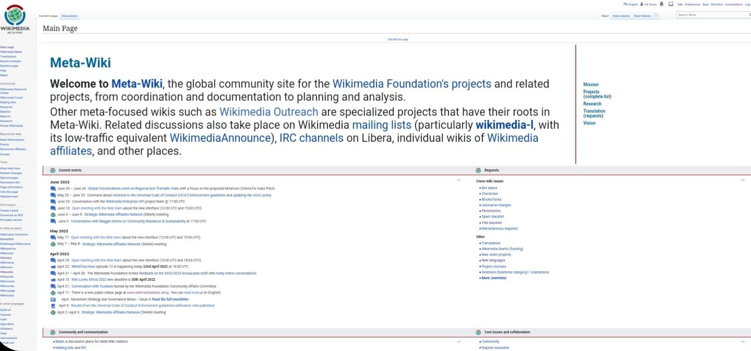Open the IRC channels link

click(311, 138)
